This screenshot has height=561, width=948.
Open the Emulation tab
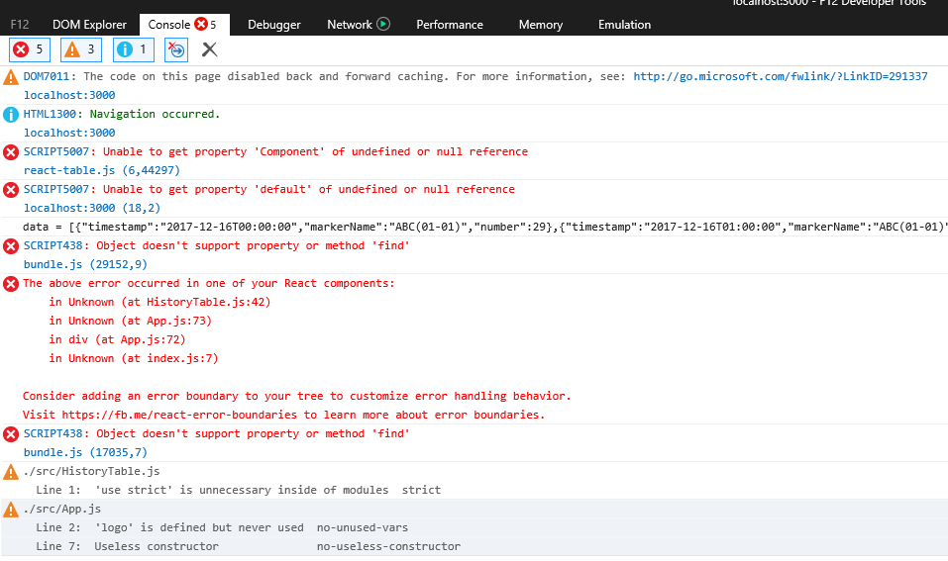(x=624, y=25)
